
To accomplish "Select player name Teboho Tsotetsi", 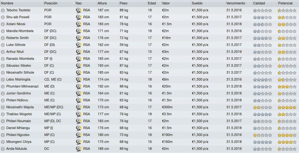I will click(18, 10).
